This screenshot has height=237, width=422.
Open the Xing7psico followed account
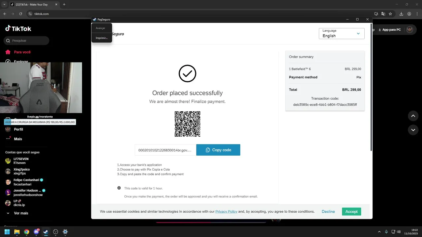point(21,171)
